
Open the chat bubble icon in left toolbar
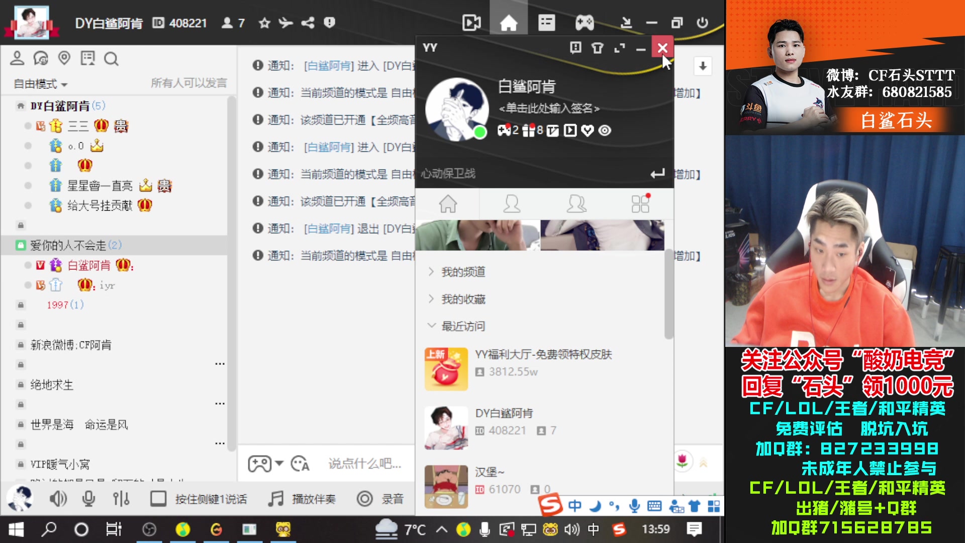pos(41,58)
